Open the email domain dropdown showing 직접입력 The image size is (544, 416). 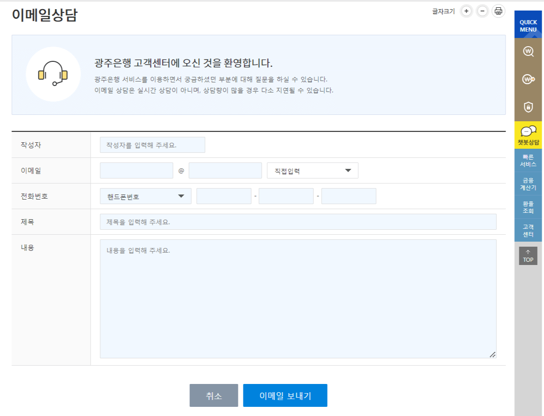point(312,170)
